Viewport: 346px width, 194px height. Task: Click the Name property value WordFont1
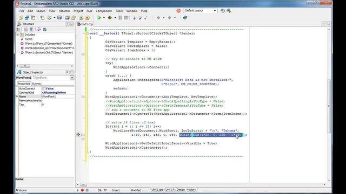point(58,96)
